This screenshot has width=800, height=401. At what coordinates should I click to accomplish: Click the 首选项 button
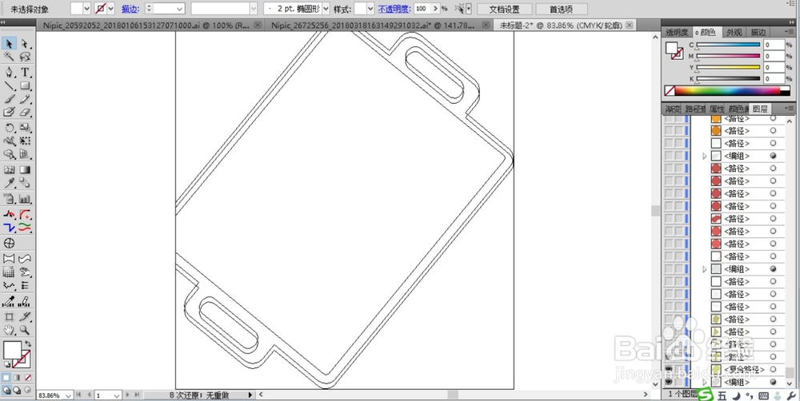tap(561, 9)
